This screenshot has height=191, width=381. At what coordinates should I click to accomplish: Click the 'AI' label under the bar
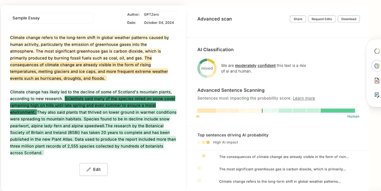point(198,116)
